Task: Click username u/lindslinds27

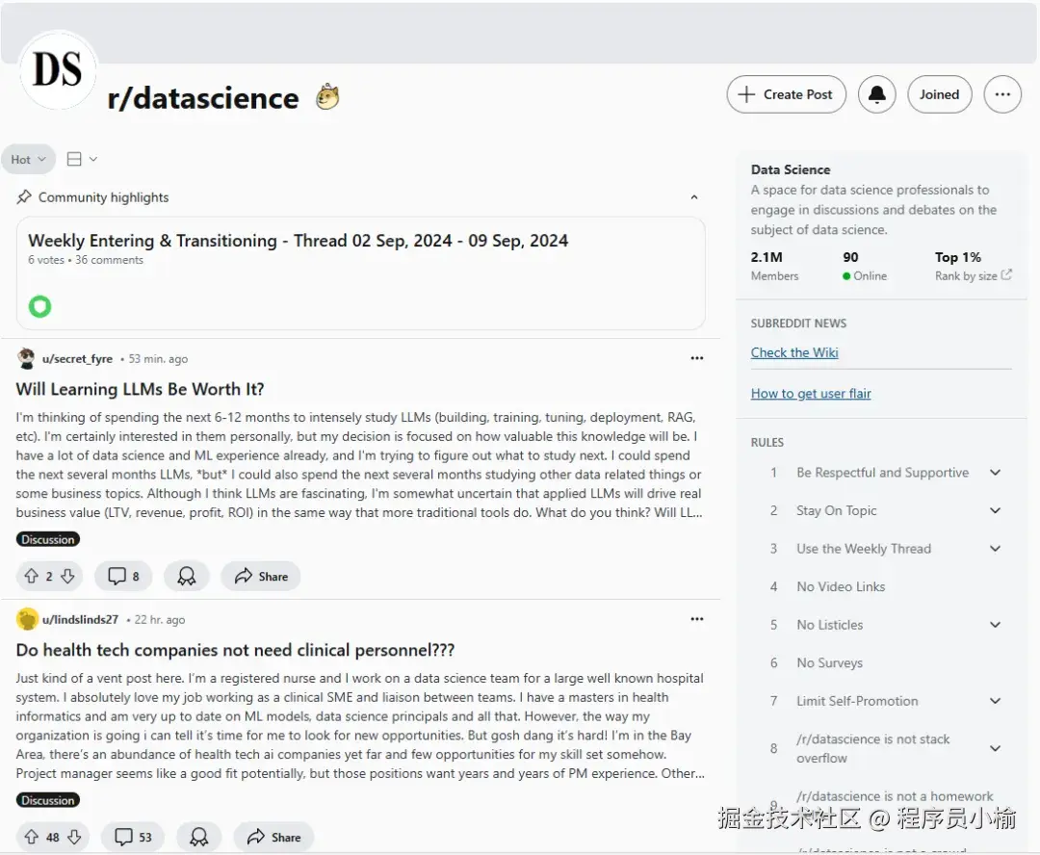Action: click(x=80, y=619)
